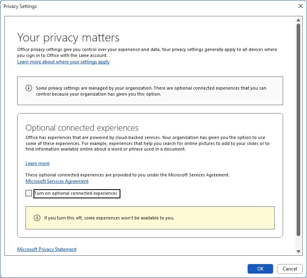This screenshot has height=278, width=307.
Task: Open the Microsoft Privacy Statement link
Action: point(47,249)
